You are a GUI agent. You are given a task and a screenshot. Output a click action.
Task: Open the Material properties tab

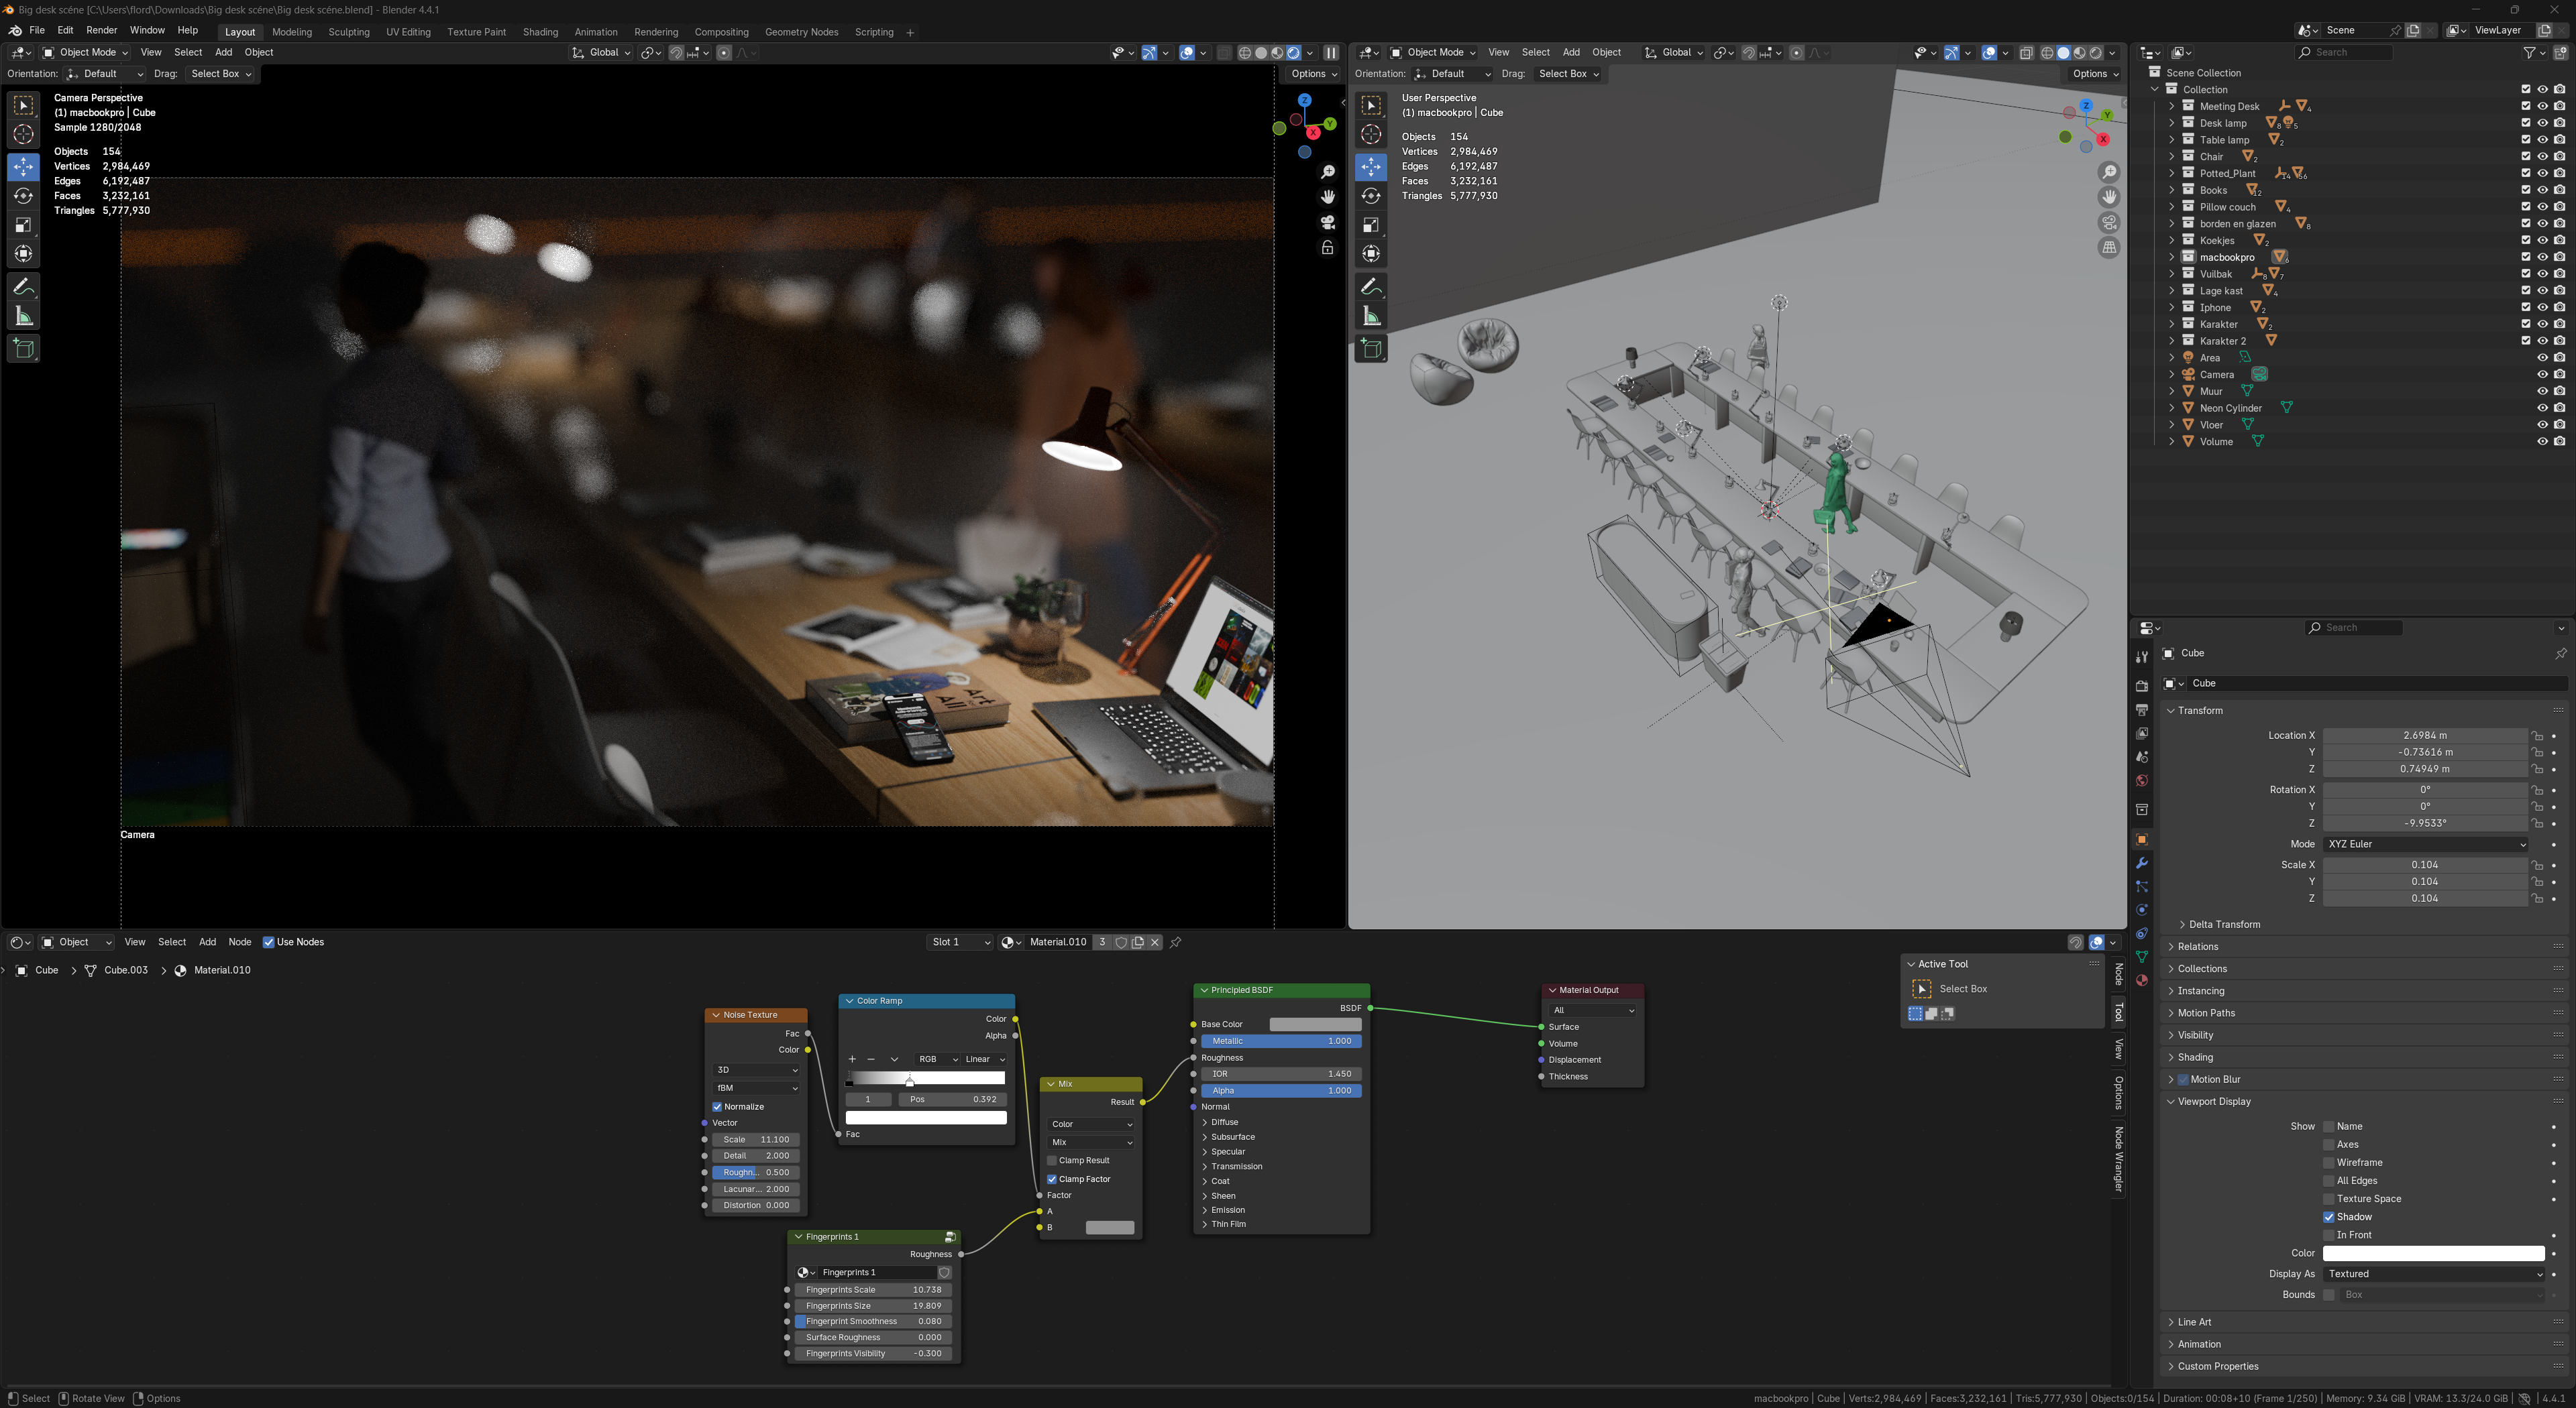pyautogui.click(x=2141, y=980)
